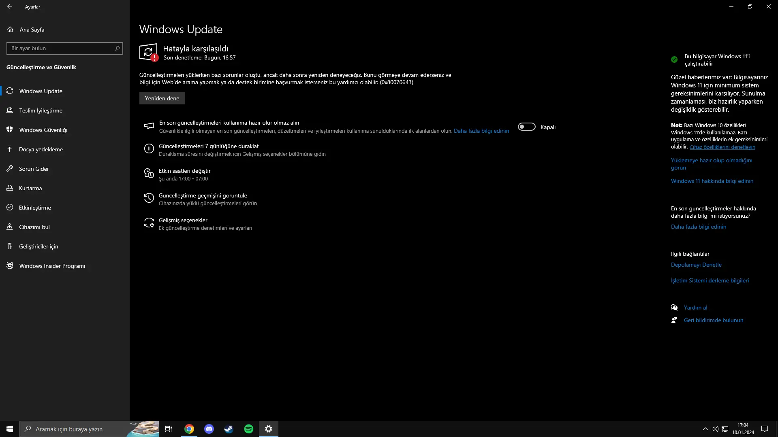Open Daha fazla bilgi edinin link beside toggle
The width and height of the screenshot is (778, 437).
(481, 131)
